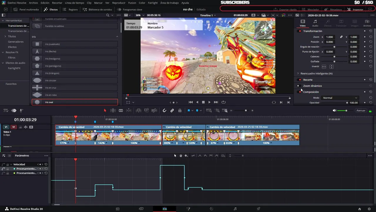Image resolution: width=376 pixels, height=212 pixels.
Task: Expand Reencuadre inteligente (IA) section
Action: point(298,73)
